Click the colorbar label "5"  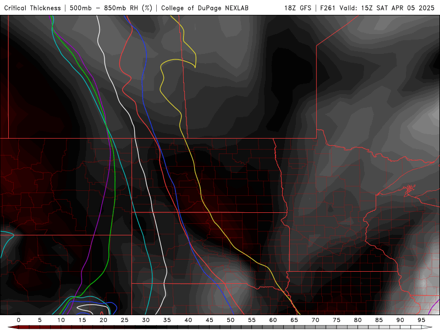click(x=40, y=320)
